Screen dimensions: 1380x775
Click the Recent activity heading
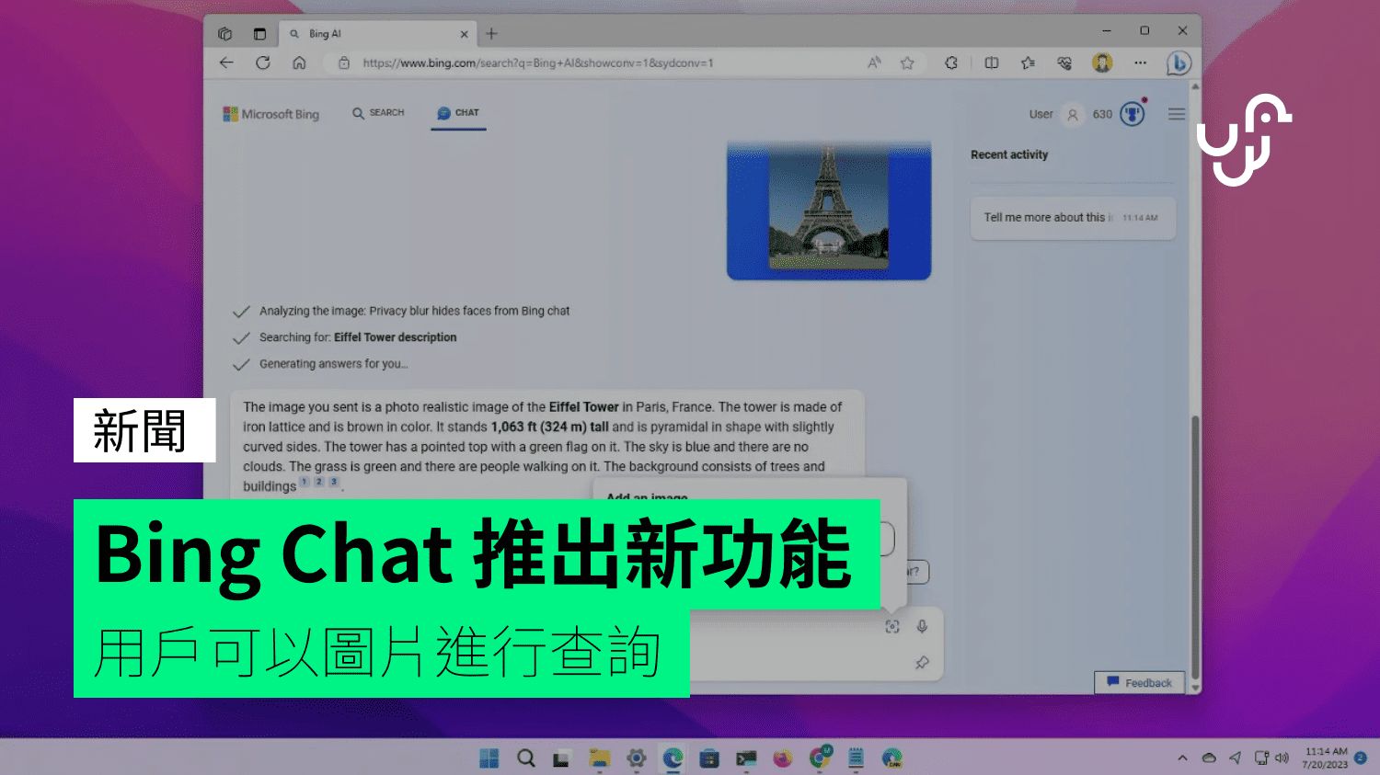coord(1009,154)
